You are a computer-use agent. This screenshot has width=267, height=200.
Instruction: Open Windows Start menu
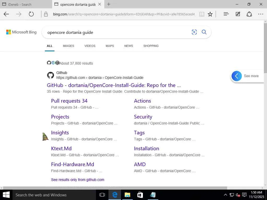6,195
